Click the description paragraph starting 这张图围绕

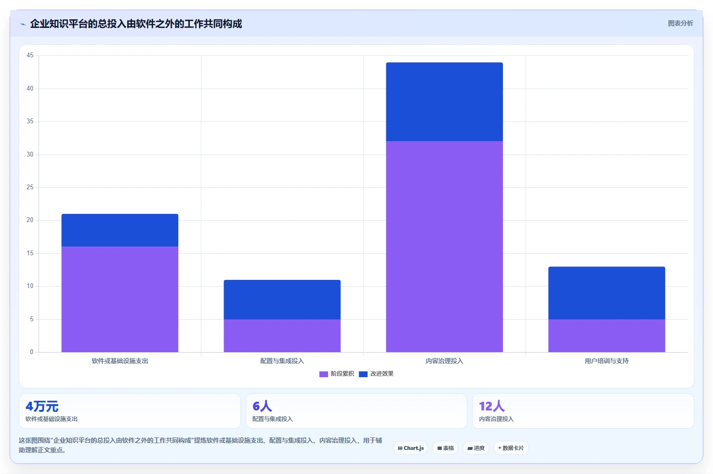200,445
